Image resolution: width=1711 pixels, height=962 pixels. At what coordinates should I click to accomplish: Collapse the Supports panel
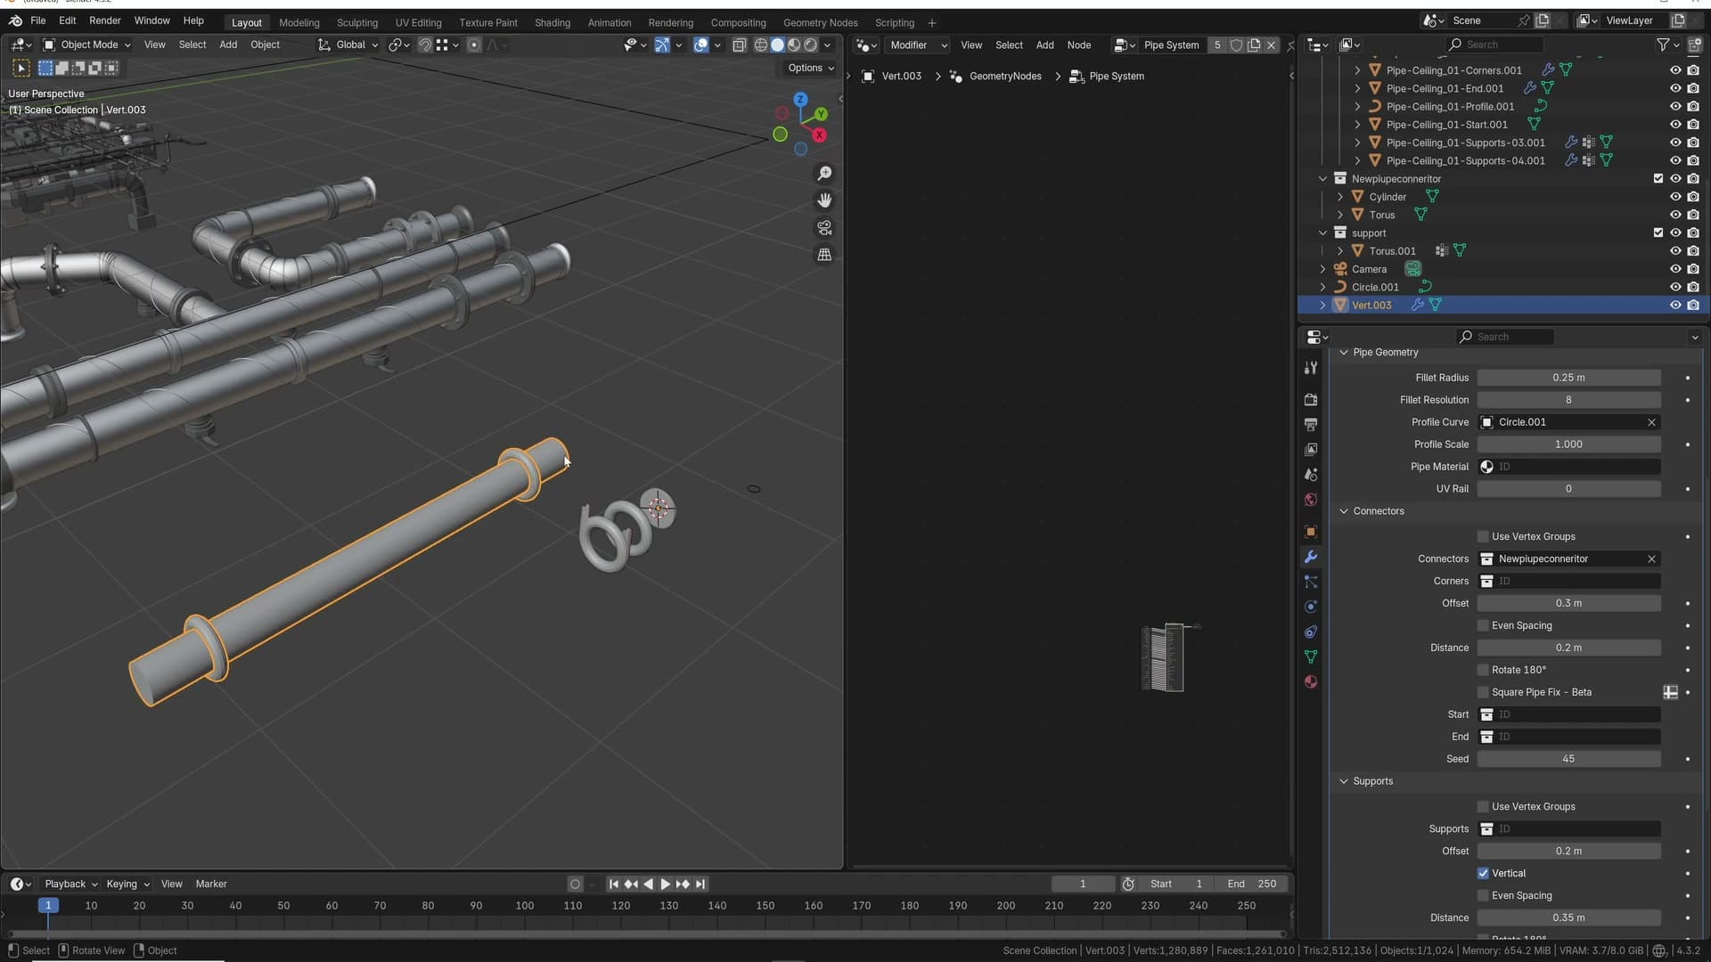(x=1344, y=781)
